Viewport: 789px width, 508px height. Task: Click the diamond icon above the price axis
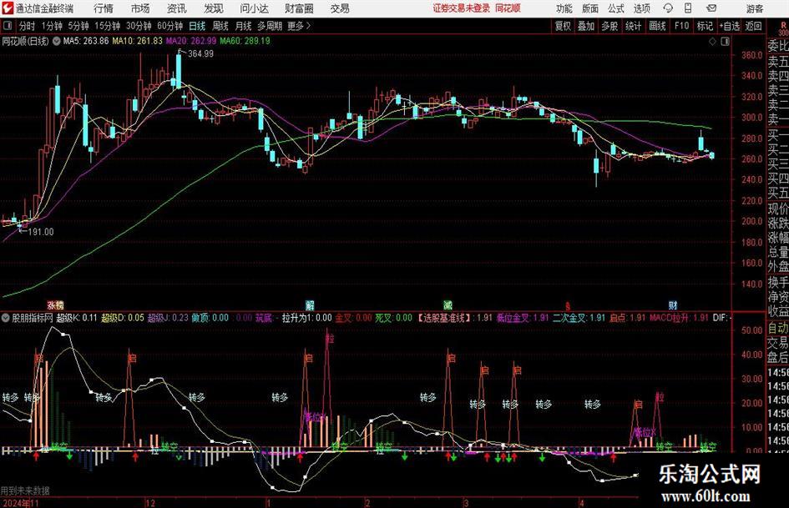pos(712,42)
